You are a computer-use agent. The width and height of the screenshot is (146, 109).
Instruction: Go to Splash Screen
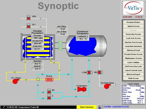point(133,26)
